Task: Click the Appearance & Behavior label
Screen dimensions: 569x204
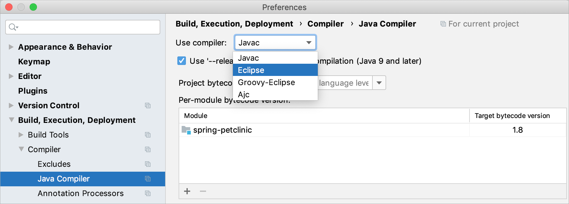Action: click(65, 47)
